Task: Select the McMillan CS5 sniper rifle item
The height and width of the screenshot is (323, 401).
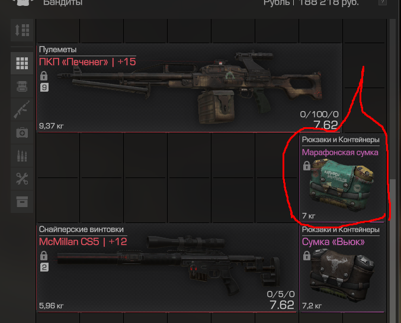Action: coord(167,268)
